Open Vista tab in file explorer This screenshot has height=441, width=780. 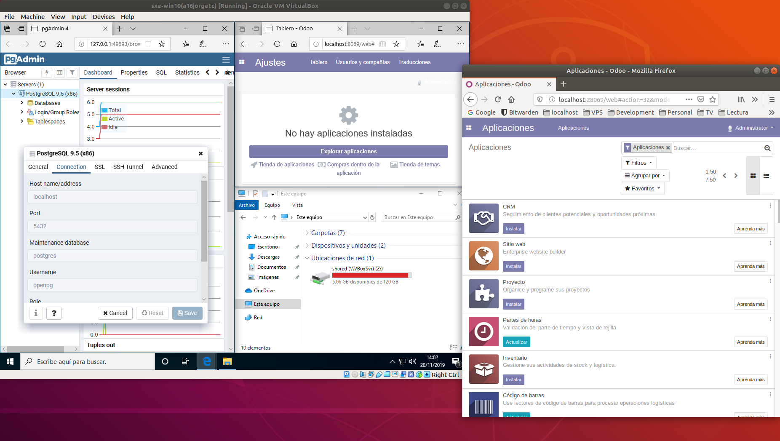tap(297, 205)
